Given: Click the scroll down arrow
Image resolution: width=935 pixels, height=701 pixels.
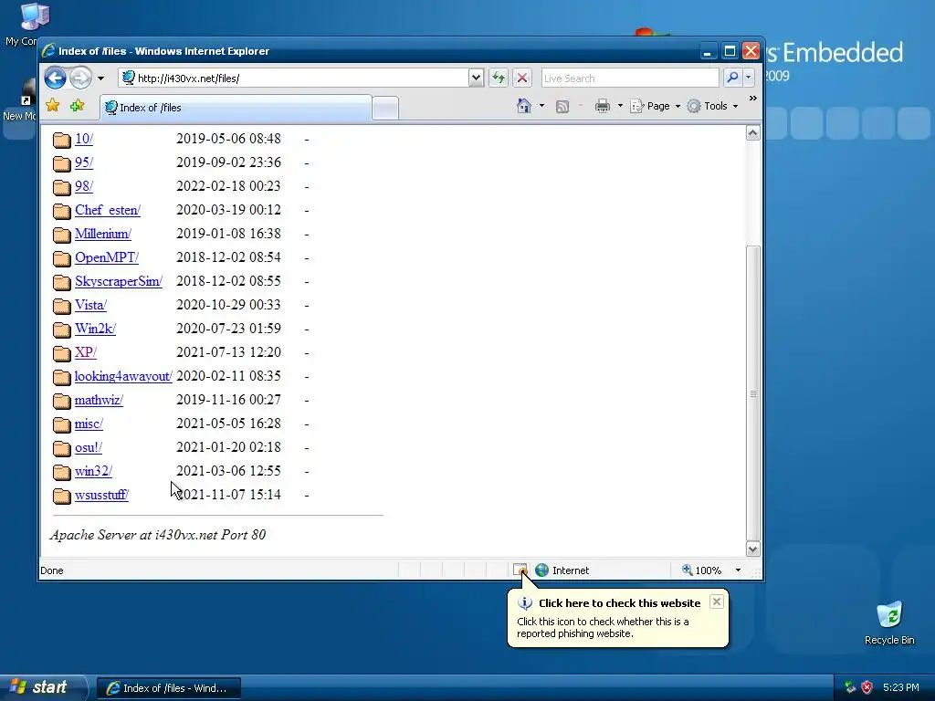Looking at the screenshot, I should click(753, 549).
